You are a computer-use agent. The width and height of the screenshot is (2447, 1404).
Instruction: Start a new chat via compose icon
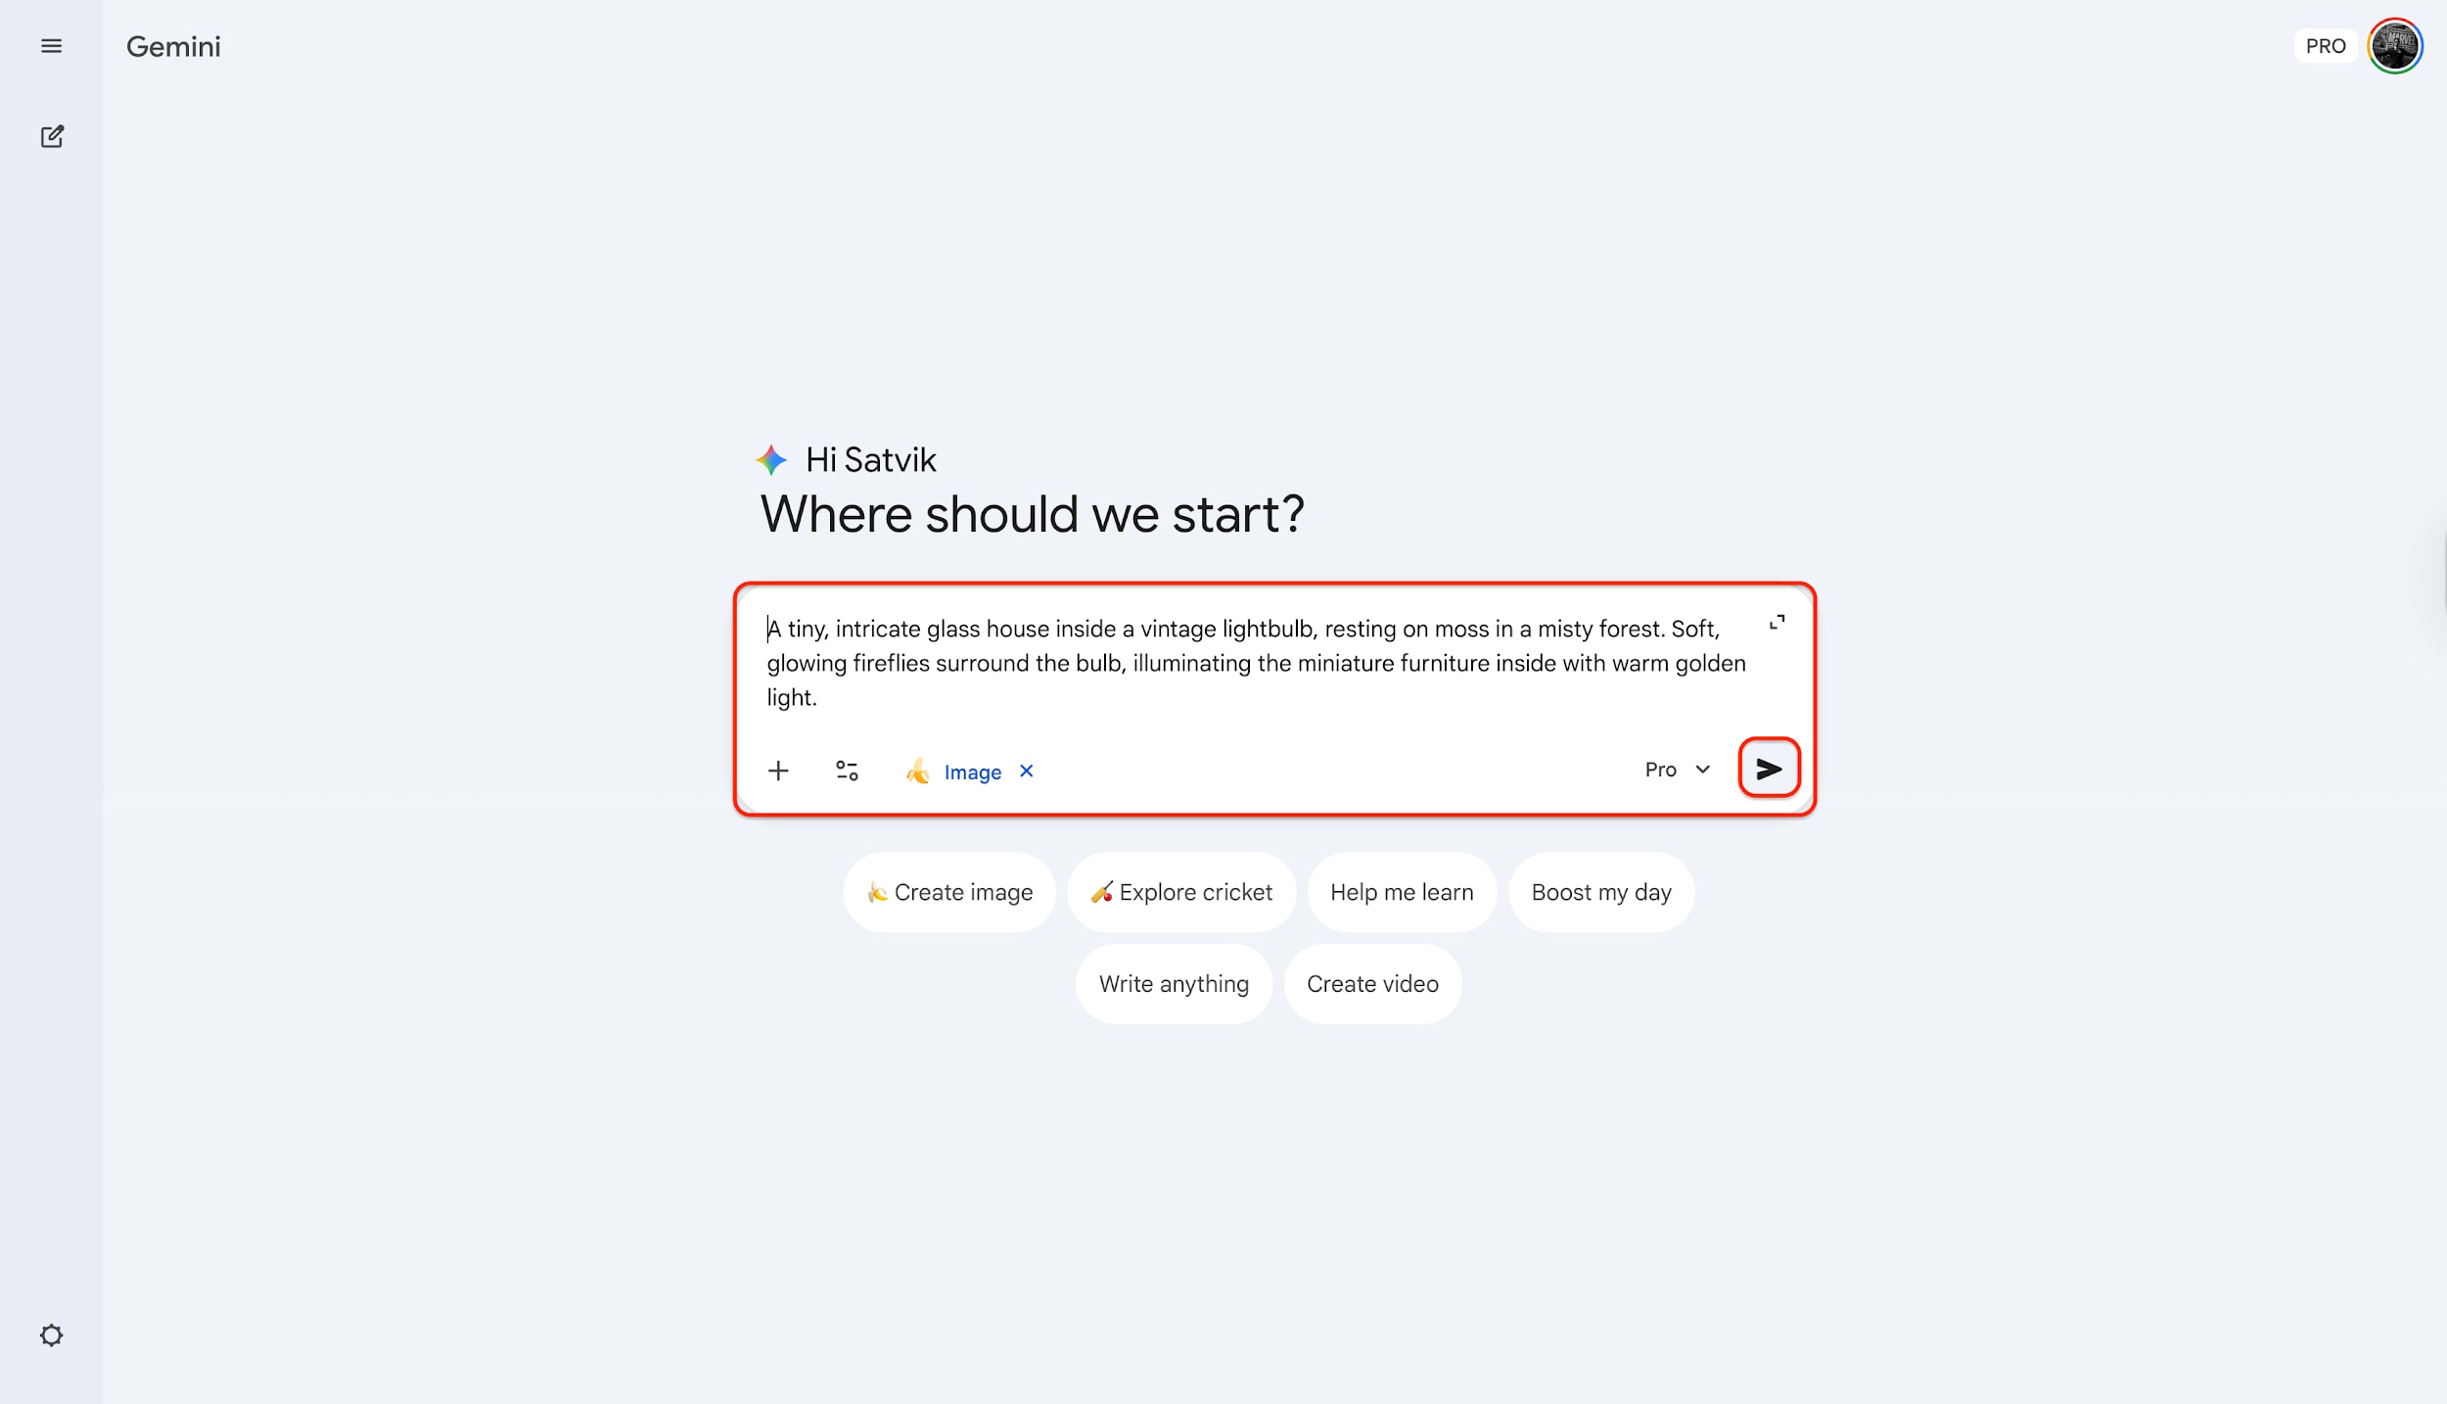click(52, 136)
